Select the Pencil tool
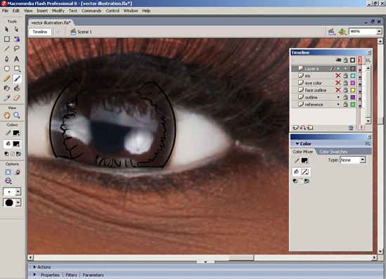The height and width of the screenshot is (279, 386). tap(6, 79)
